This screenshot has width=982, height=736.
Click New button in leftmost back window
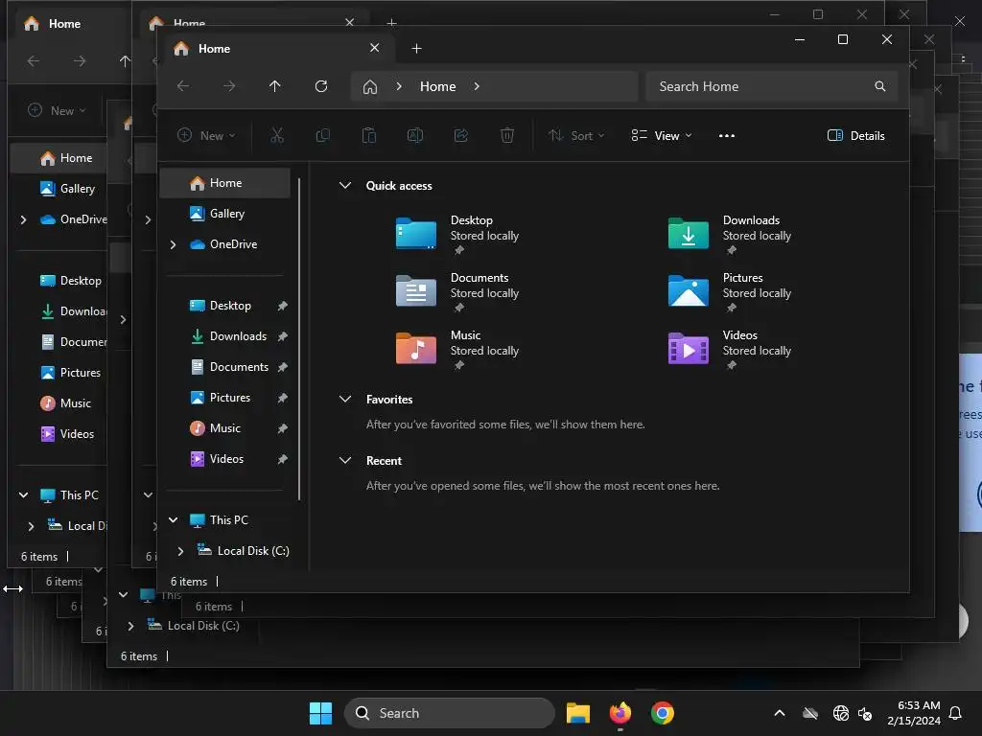pos(57,111)
